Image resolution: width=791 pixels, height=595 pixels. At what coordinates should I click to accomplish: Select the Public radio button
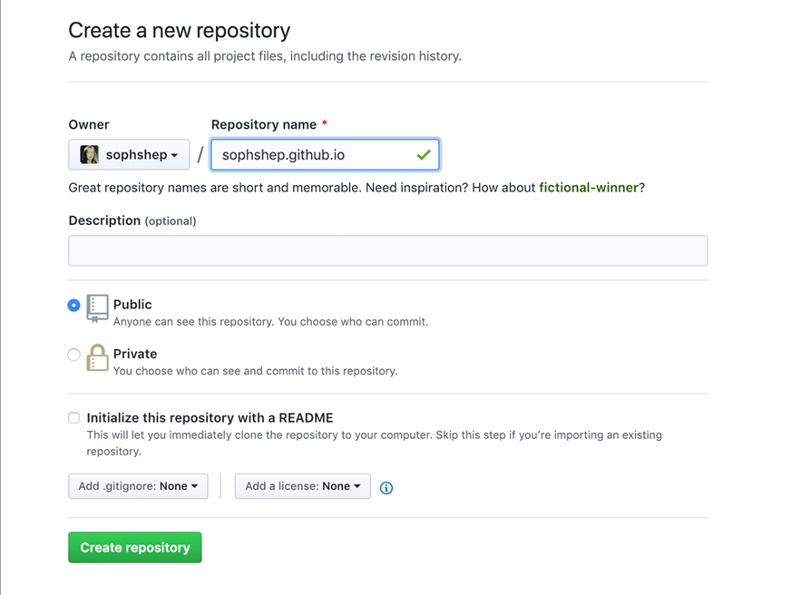coord(73,306)
